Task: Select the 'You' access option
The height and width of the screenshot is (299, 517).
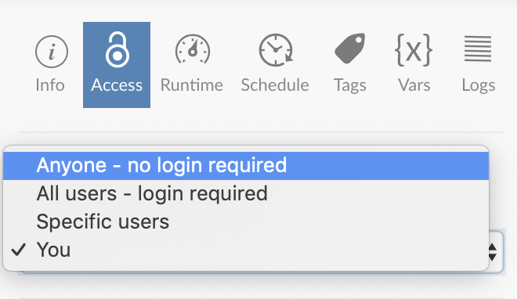Action: (246, 250)
